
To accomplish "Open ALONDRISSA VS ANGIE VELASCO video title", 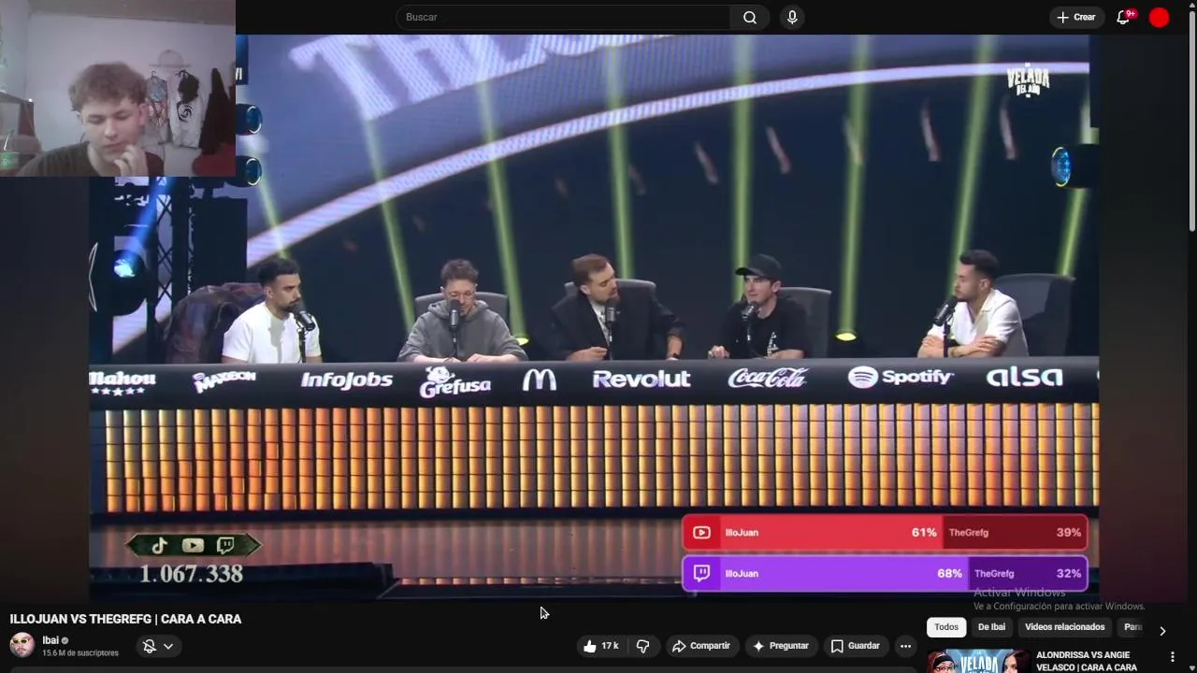I will click(x=1087, y=661).
